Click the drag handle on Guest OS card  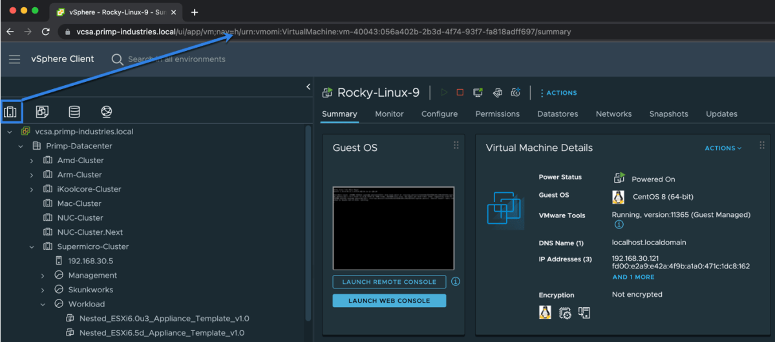[456, 145]
